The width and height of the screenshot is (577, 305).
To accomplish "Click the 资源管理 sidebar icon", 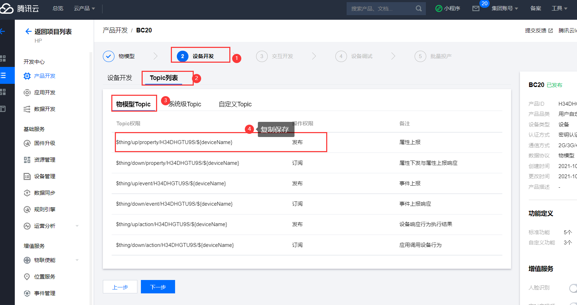I will [x=27, y=160].
